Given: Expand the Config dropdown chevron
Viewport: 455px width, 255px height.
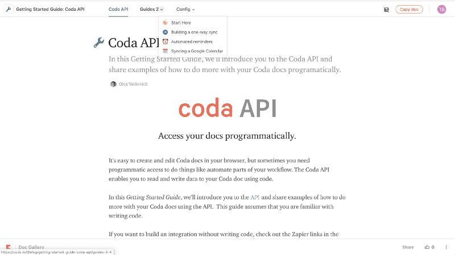Looking at the screenshot, I should coord(193,10).
